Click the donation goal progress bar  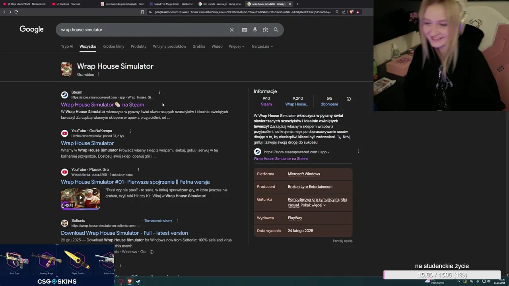pyautogui.click(x=442, y=275)
